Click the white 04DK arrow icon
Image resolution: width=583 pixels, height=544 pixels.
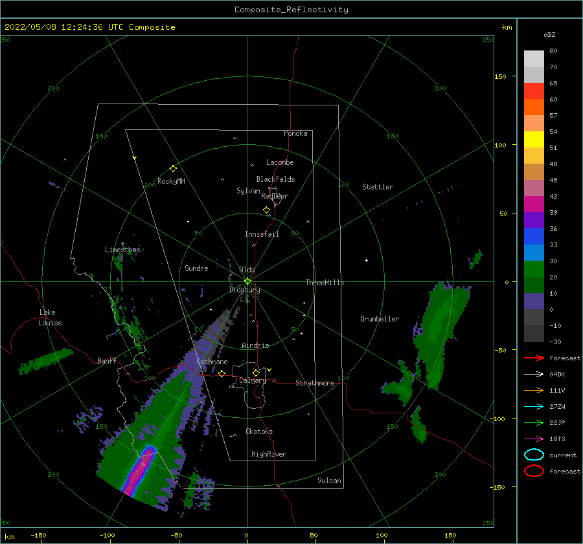pos(534,375)
